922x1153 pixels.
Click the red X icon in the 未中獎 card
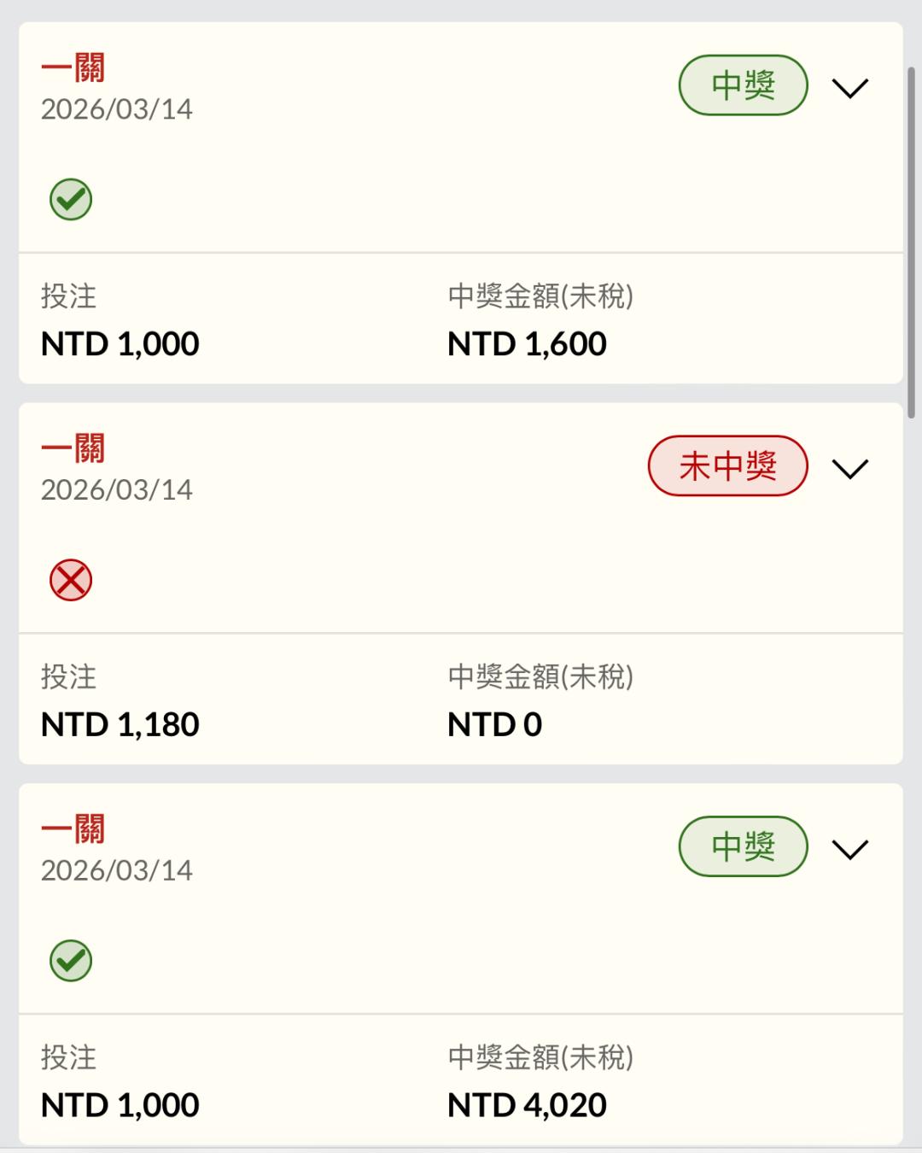71,581
